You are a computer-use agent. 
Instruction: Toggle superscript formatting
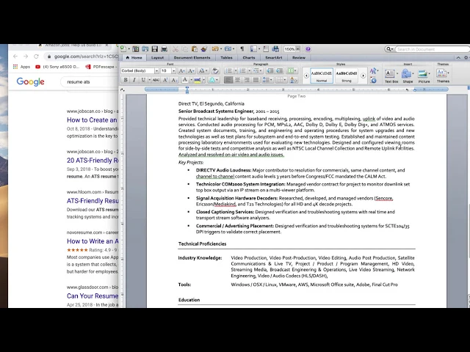165,80
